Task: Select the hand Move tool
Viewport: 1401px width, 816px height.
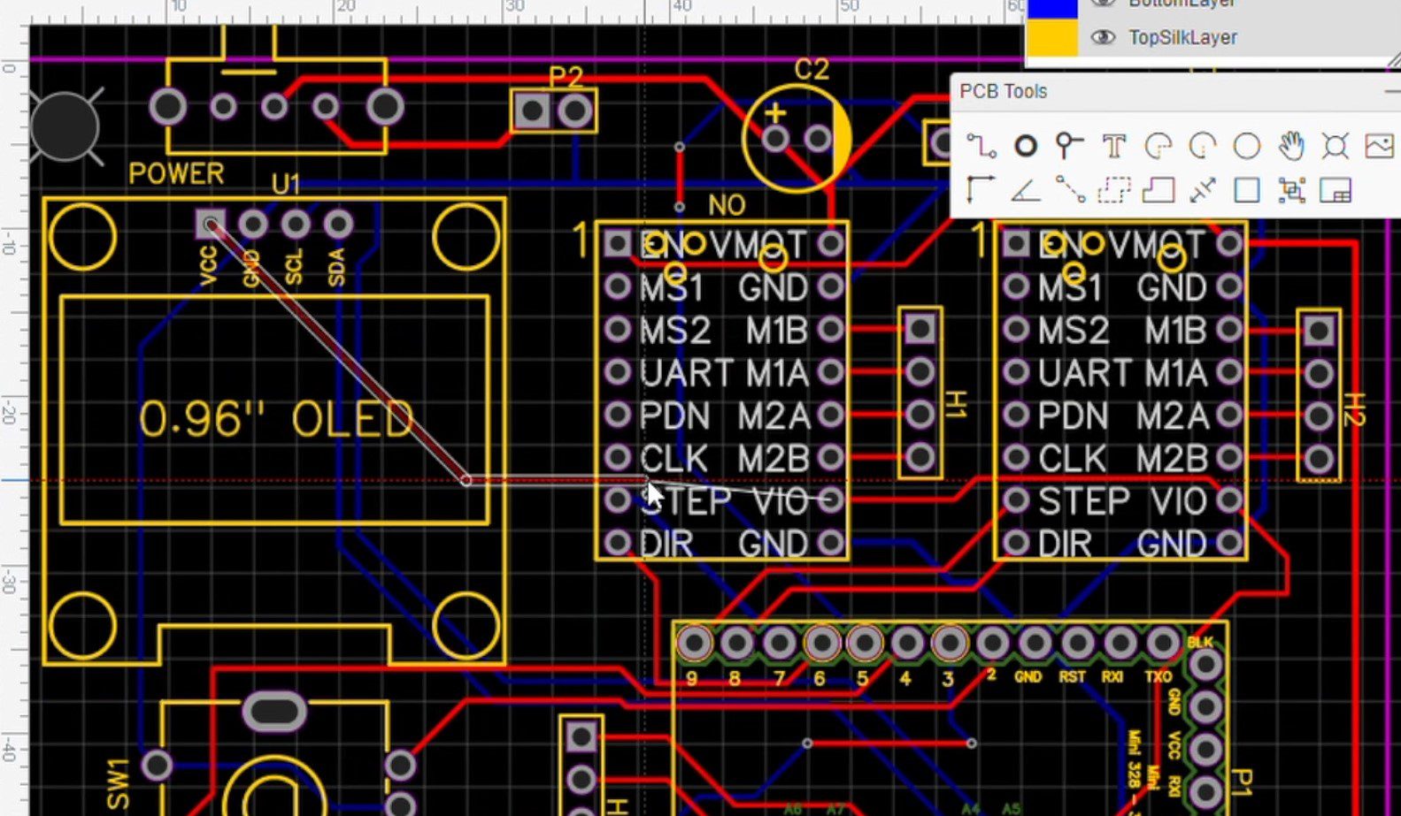Action: [1291, 146]
